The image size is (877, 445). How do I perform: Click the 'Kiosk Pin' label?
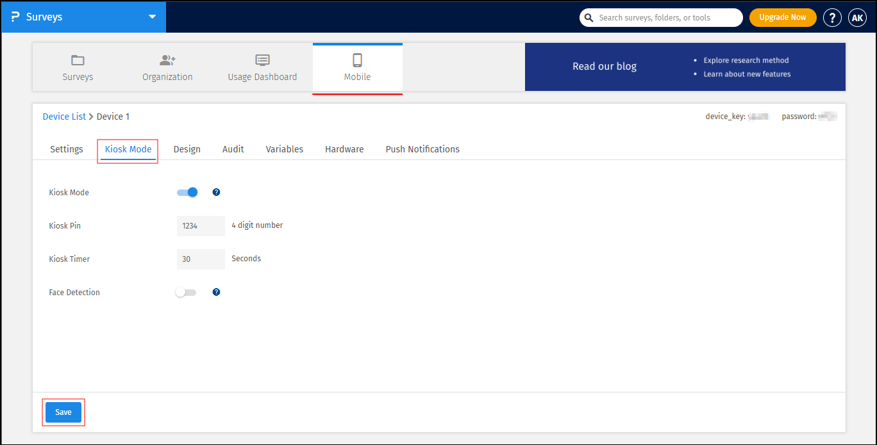[x=65, y=226]
